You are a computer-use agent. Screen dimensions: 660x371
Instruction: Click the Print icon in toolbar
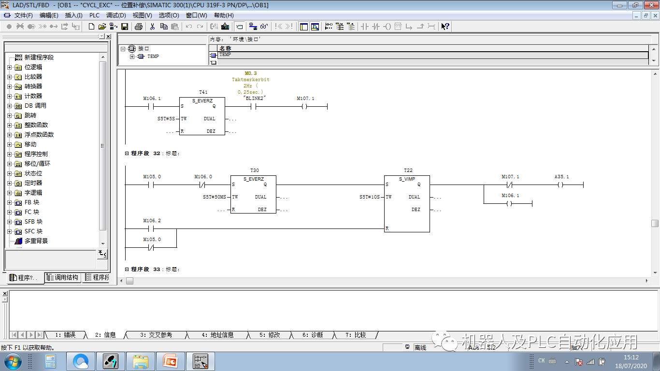(x=139, y=27)
